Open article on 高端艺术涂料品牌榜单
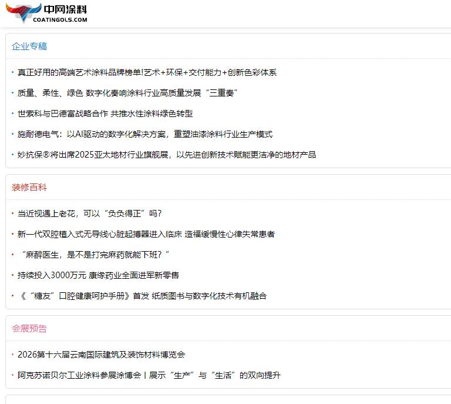Viewport: 451px width, 404px height. click(147, 73)
